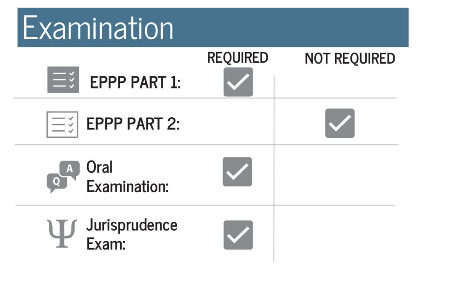The height and width of the screenshot is (300, 449).
Task: Click the 'Oral Examination:' text label
Action: click(x=128, y=177)
